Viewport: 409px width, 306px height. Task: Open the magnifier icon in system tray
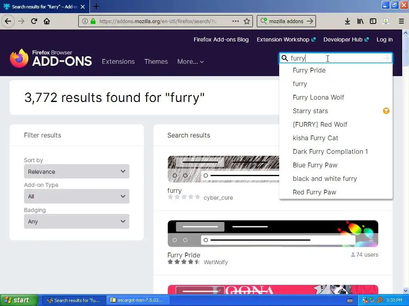click(379, 300)
